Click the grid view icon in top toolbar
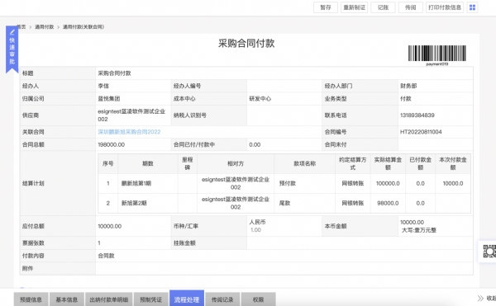The height and width of the screenshot is (306, 496). tap(472, 7)
